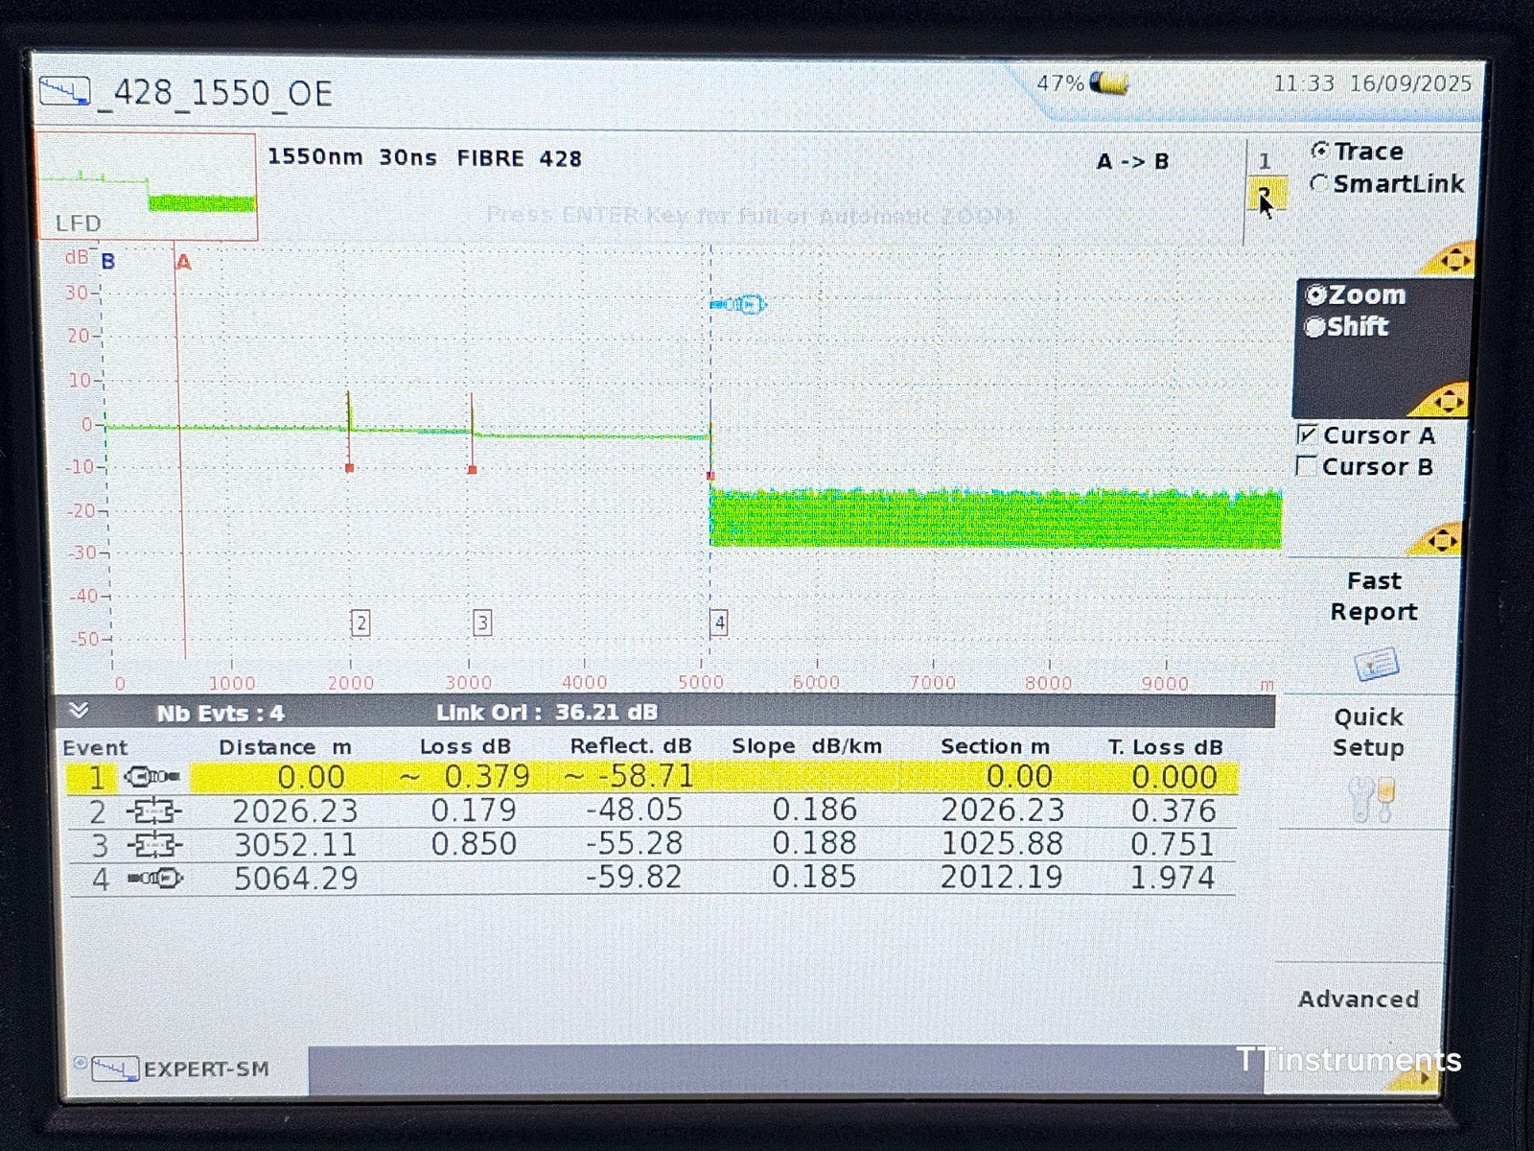Viewport: 1534px width, 1151px height.
Task: Select the Trace radio button
Action: 1321,152
